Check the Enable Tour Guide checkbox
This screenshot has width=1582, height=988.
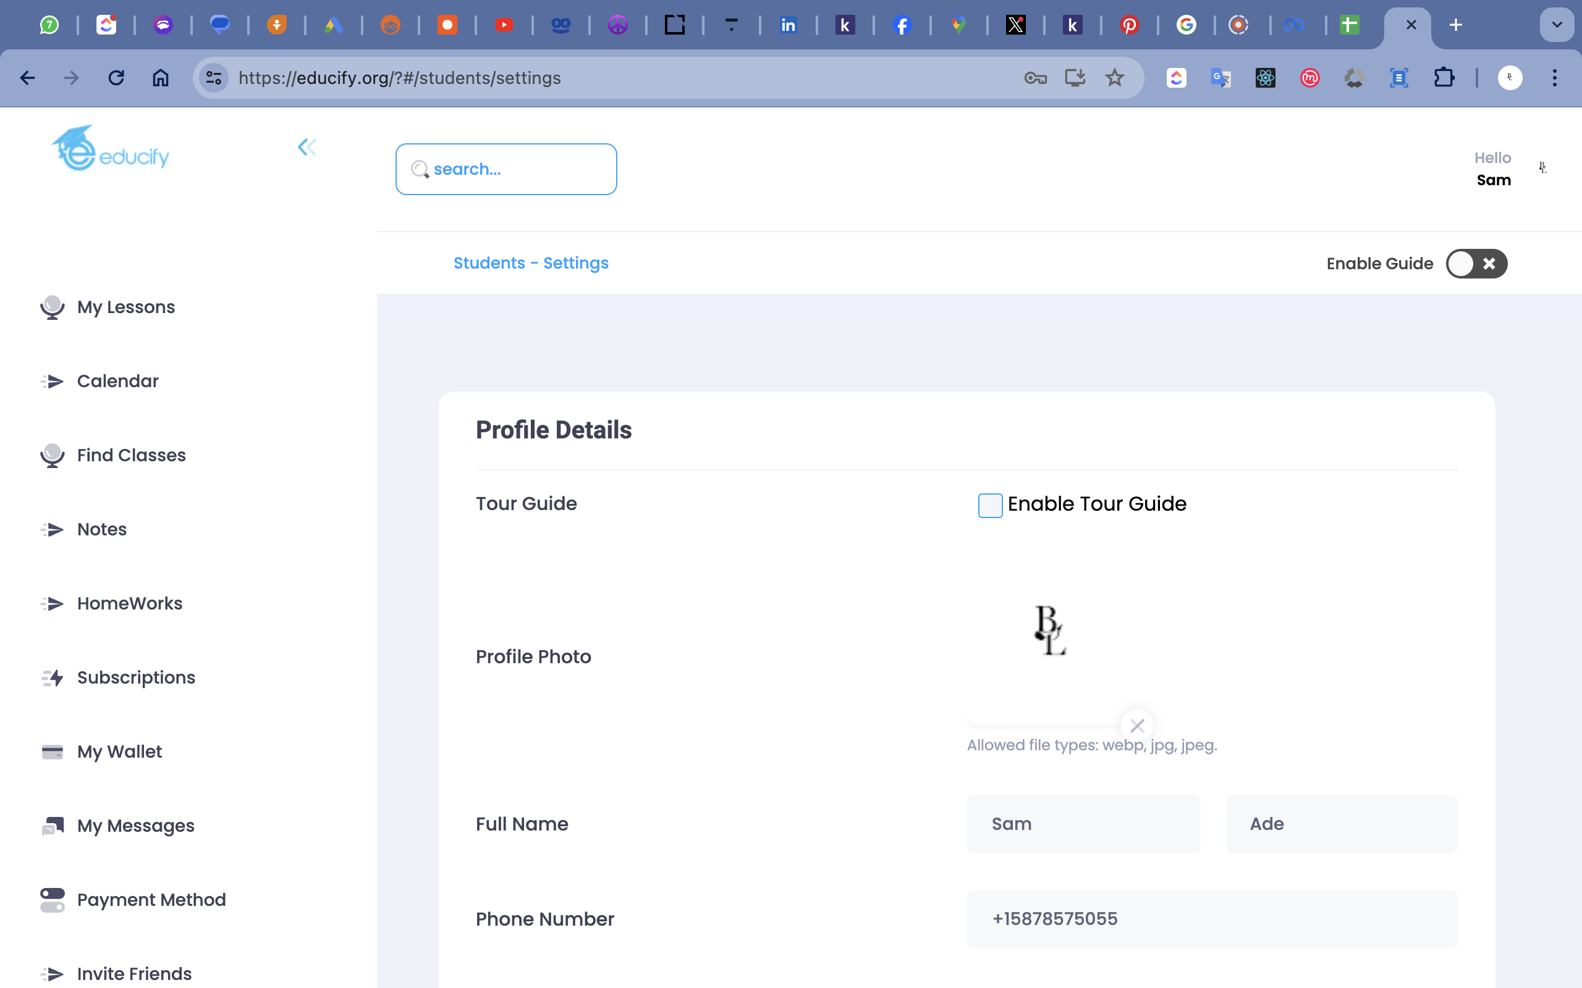(x=990, y=505)
